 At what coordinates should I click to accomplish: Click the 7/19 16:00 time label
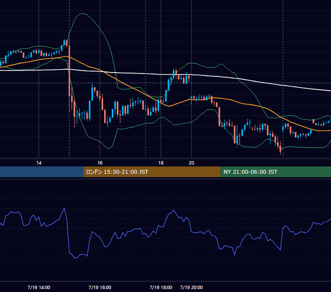pyautogui.click(x=100, y=287)
